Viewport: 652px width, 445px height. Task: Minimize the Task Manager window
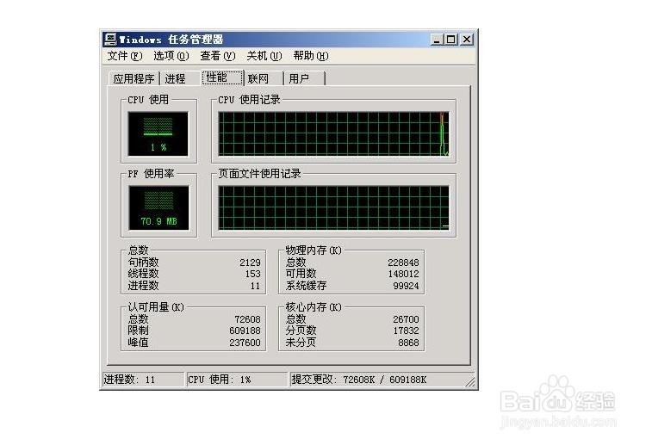coord(437,40)
